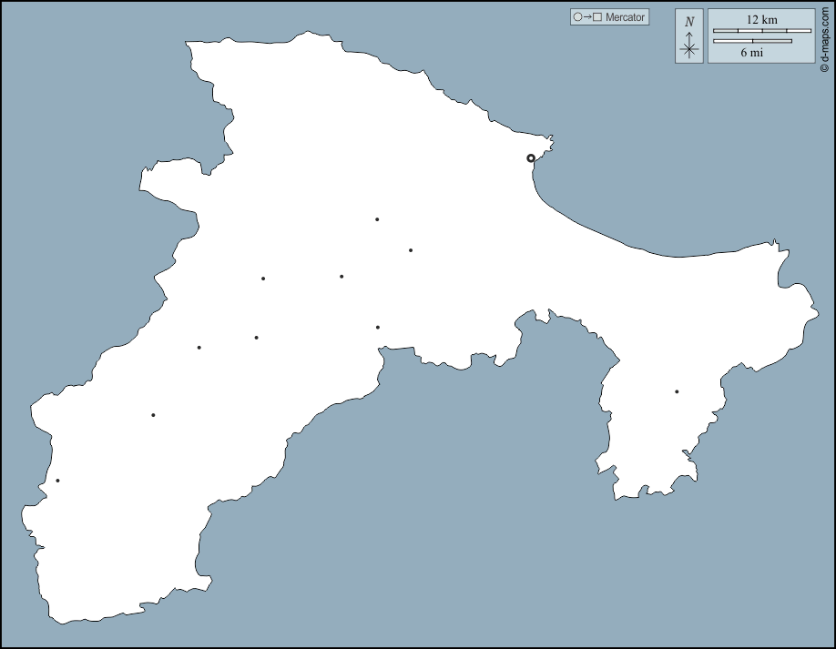
Task: Click the circle-to-square symbol beside Mercator
Action: (x=587, y=17)
